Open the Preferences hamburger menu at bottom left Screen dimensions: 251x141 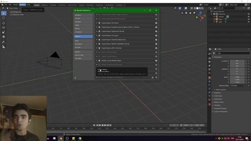click(x=75, y=78)
